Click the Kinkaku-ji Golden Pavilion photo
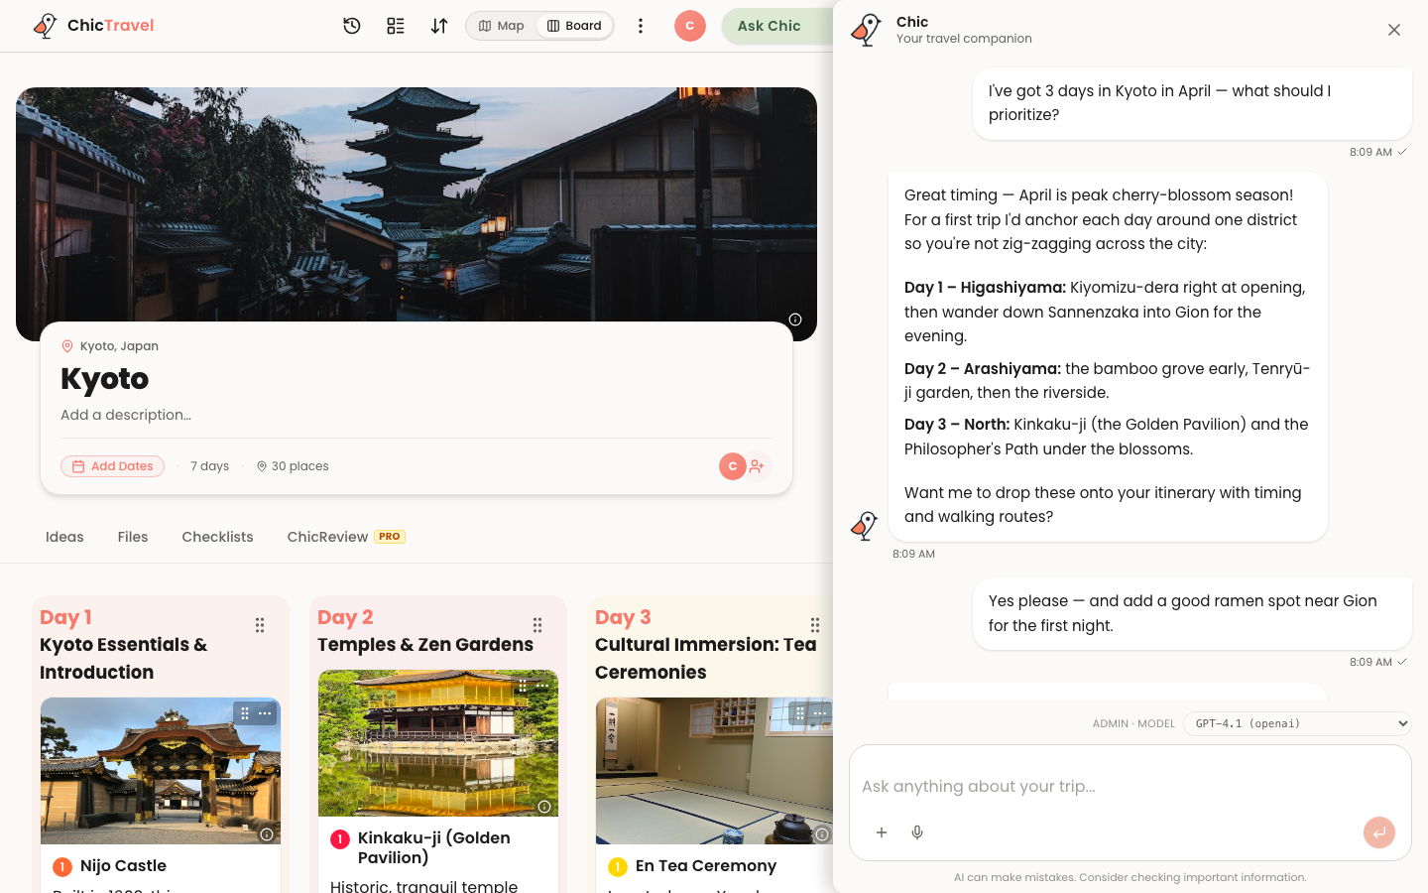Image resolution: width=1428 pixels, height=893 pixels. click(x=438, y=743)
